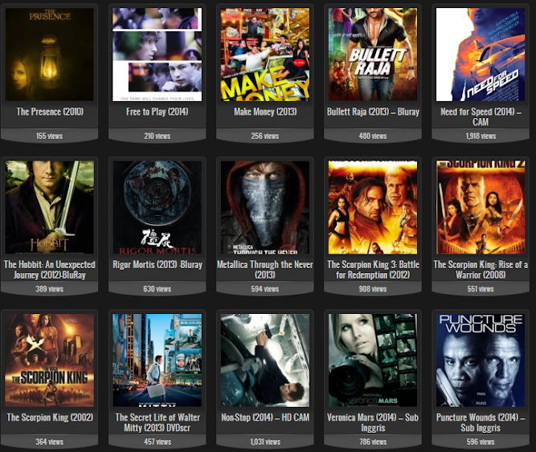Click the 596 views count
The width and height of the screenshot is (536, 452).
click(x=481, y=442)
